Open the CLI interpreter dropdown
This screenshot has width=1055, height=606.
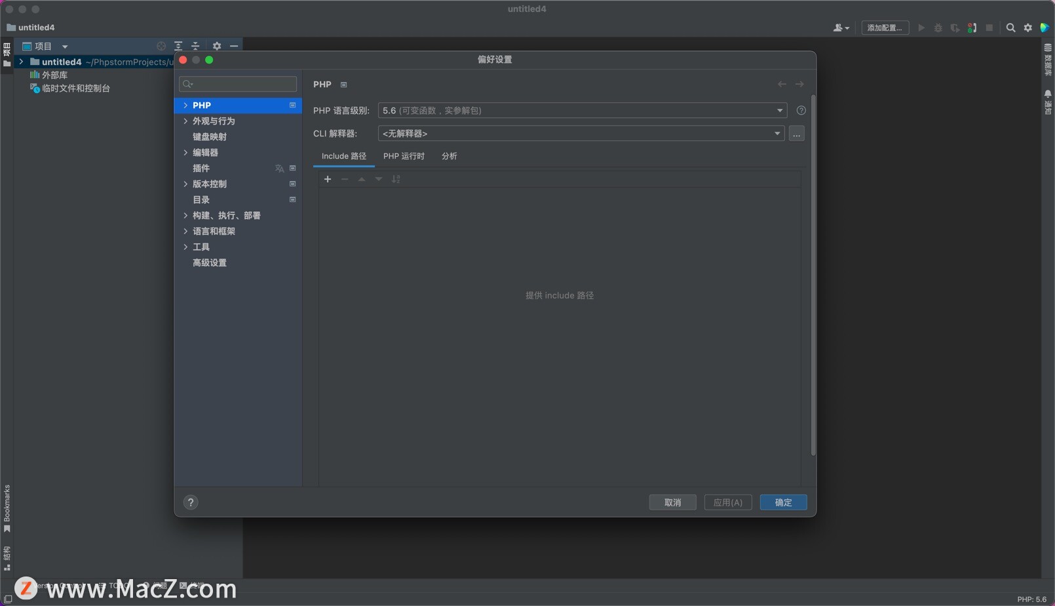click(581, 133)
